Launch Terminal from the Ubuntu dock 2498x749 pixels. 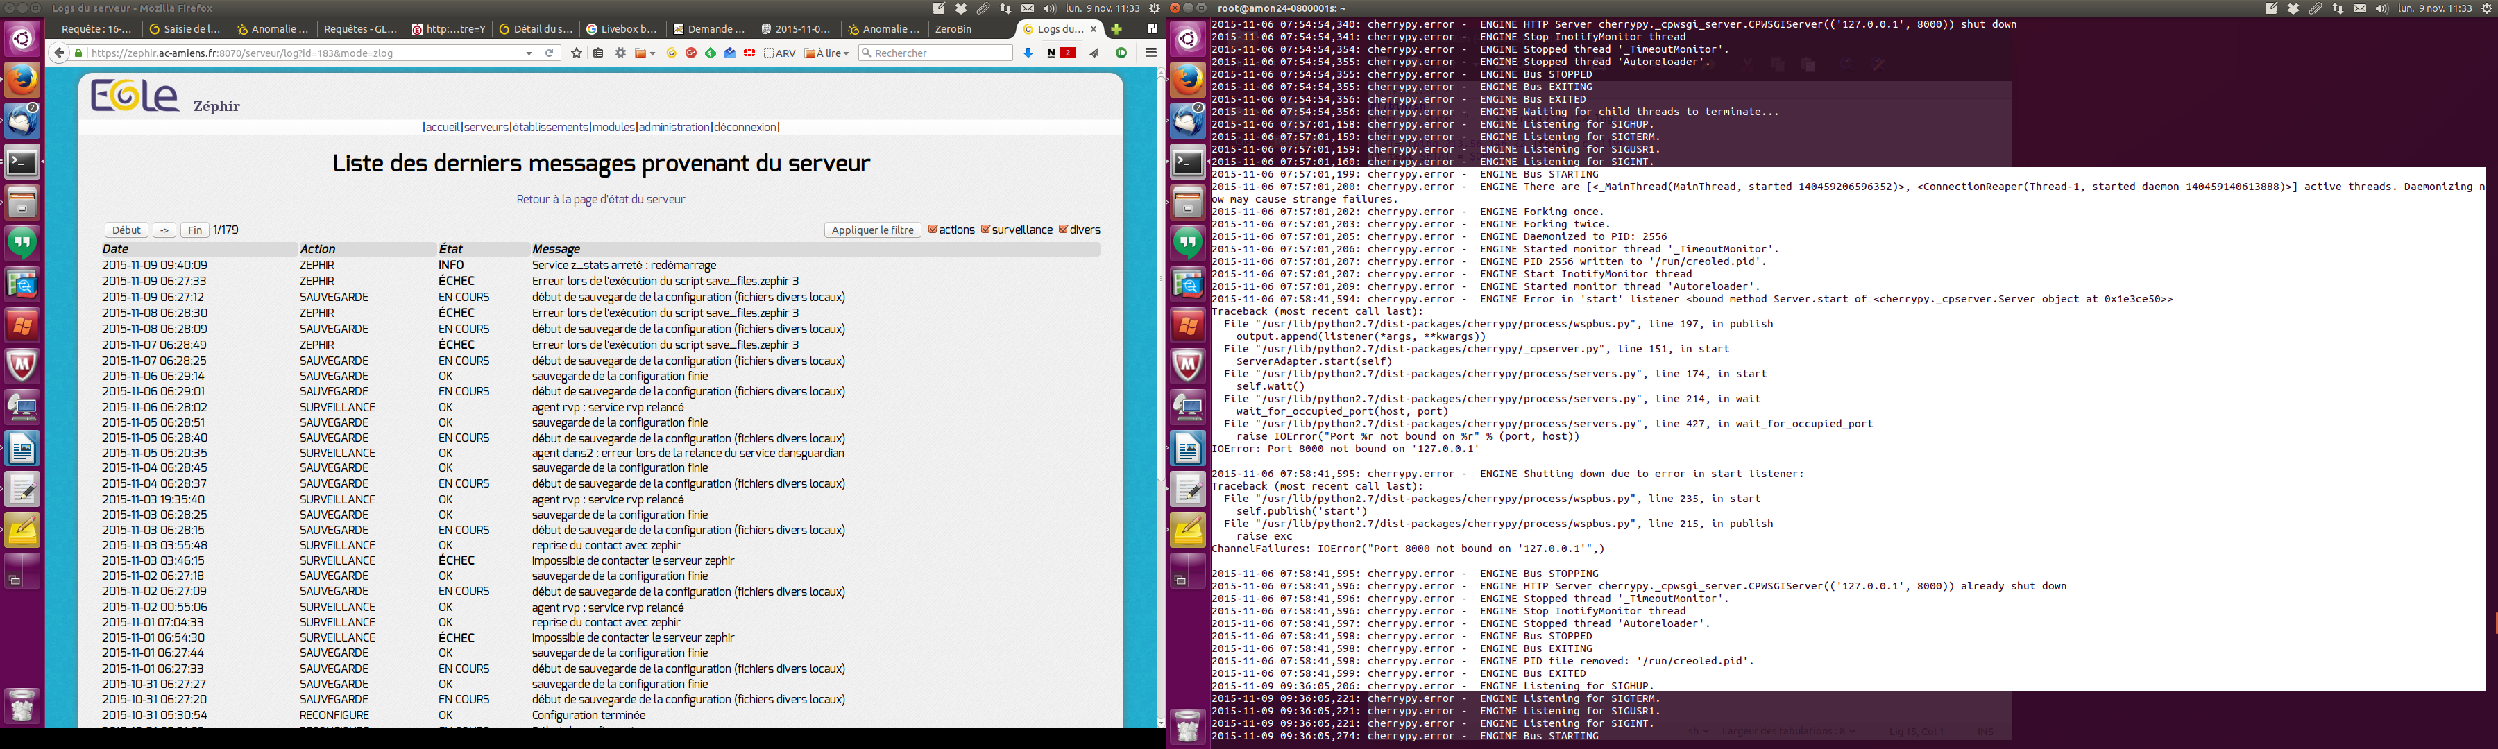(x=22, y=162)
